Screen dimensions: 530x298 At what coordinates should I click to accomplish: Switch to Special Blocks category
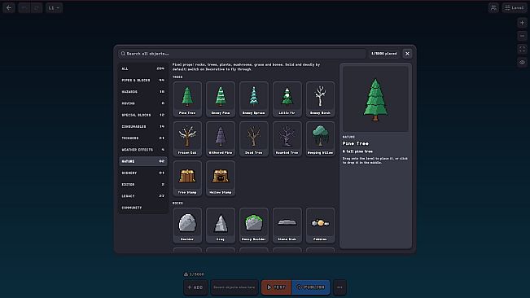[143, 115]
